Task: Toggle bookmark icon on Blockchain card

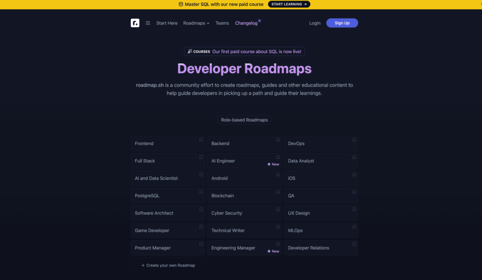Action: tap(278, 192)
